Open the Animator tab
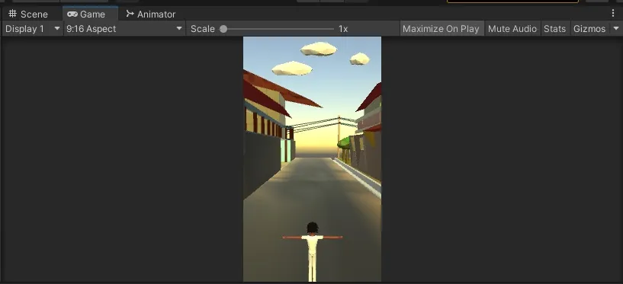Screen dimensions: 623x284 point(150,14)
